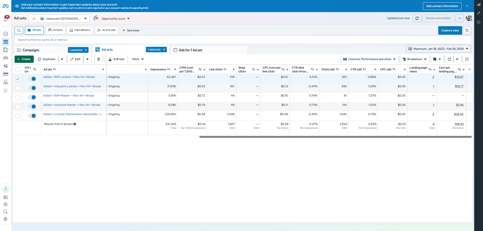Open the search magnifier icon in filters
The width and height of the screenshot is (483, 231).
(19, 30)
